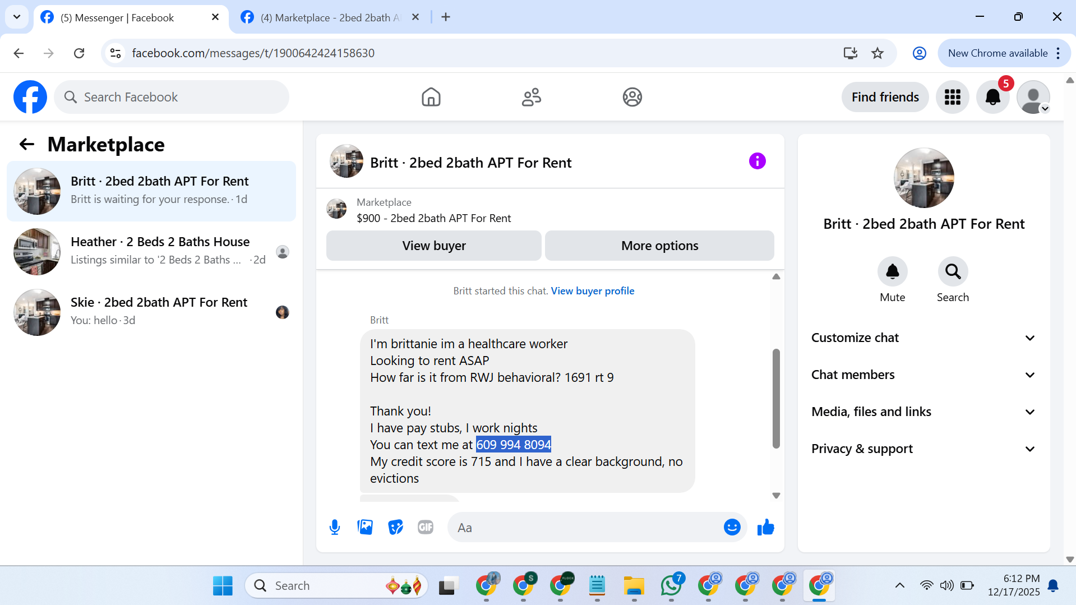Bookmark this page with the star icon
1076x605 pixels.
[x=878, y=53]
